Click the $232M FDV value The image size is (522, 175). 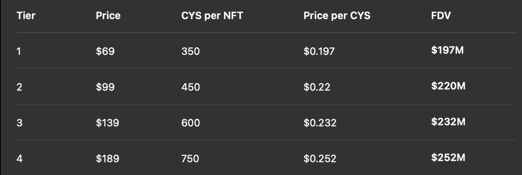click(448, 122)
